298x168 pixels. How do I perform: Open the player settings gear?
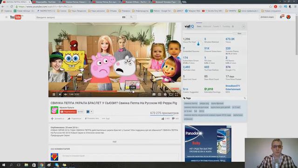(x=165, y=94)
